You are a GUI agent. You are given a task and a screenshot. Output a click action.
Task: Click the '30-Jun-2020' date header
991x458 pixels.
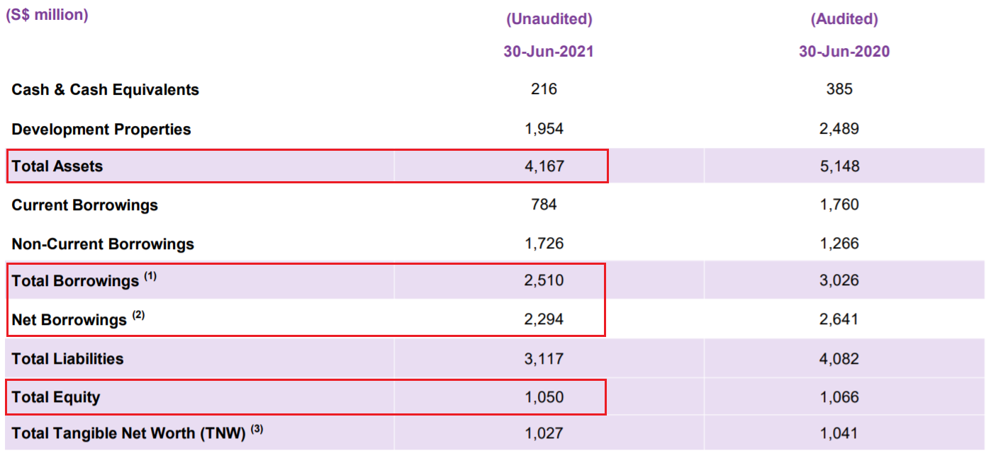coord(844,52)
